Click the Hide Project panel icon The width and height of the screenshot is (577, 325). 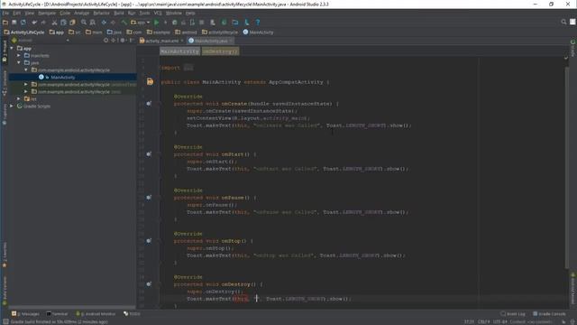tap(132, 40)
